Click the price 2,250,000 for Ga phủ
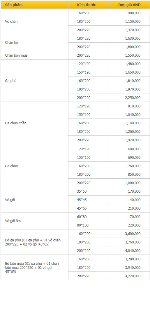Image resolution: width=150 pixels, height=310 pixels. coord(129,98)
